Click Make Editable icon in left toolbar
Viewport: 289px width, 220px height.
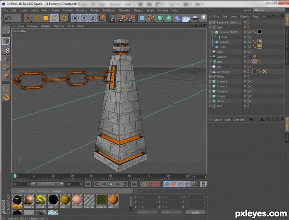pyautogui.click(x=6, y=29)
